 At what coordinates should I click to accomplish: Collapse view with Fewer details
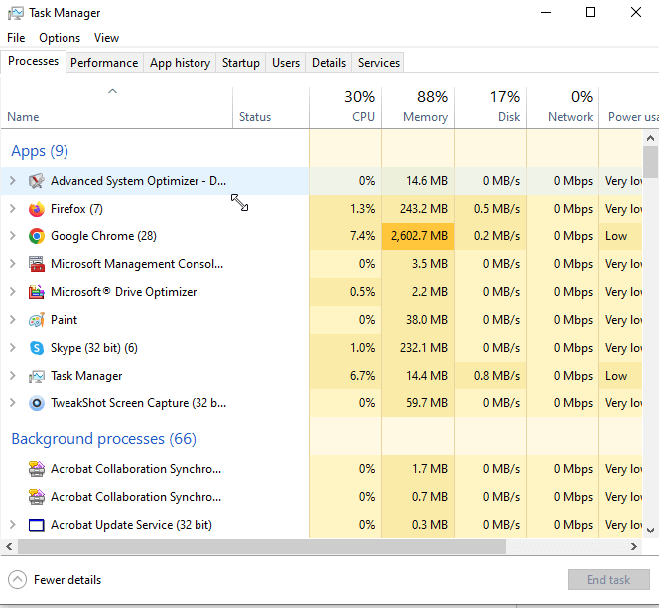point(56,580)
